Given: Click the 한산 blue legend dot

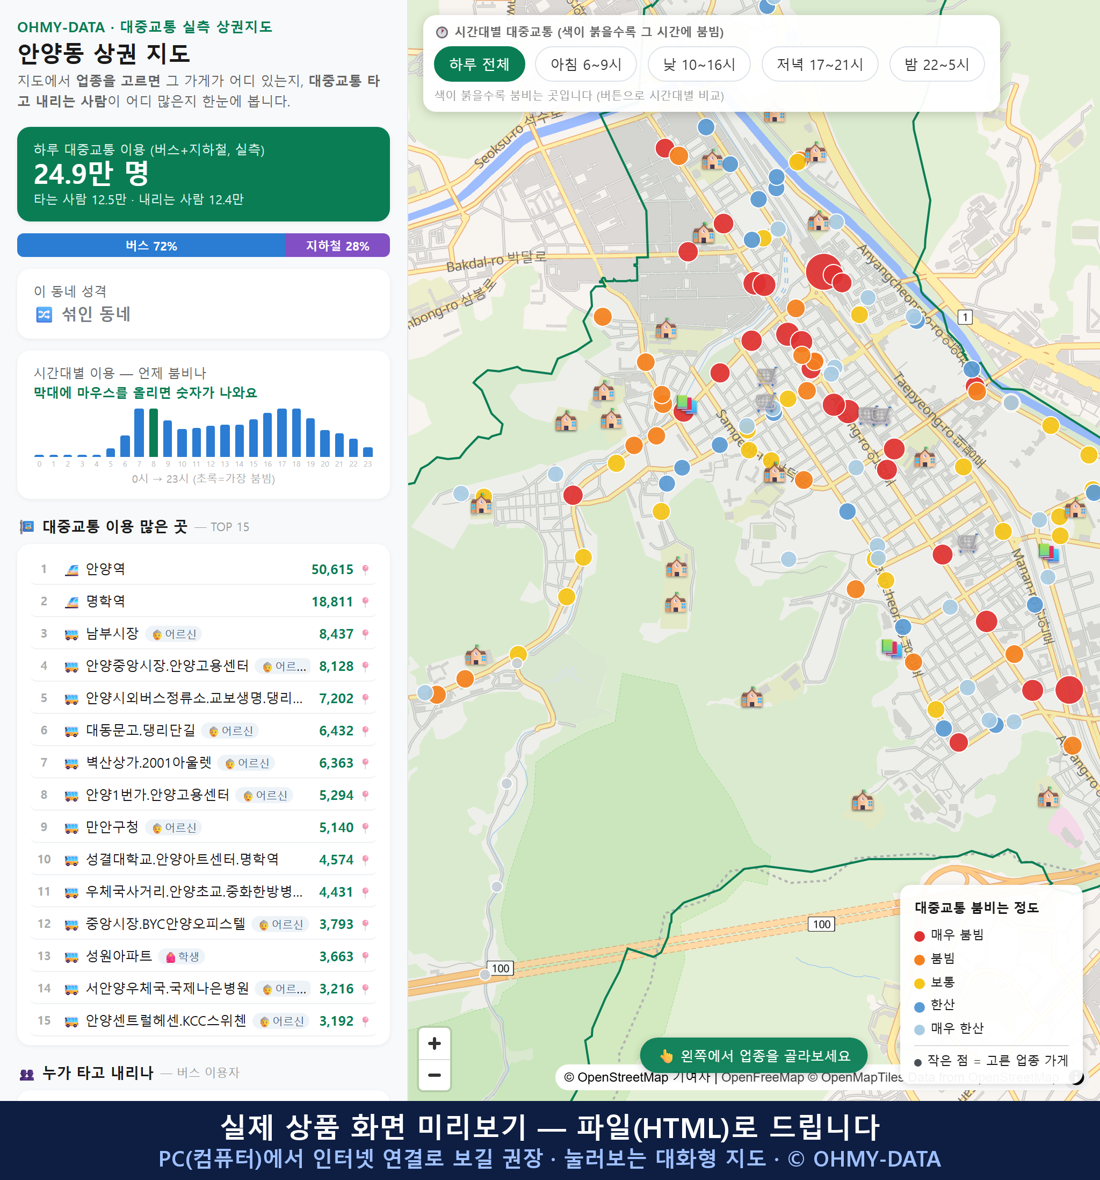Looking at the screenshot, I should click(x=919, y=1007).
